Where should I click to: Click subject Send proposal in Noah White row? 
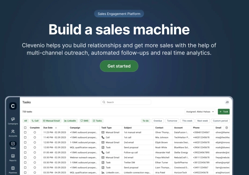[131, 147]
